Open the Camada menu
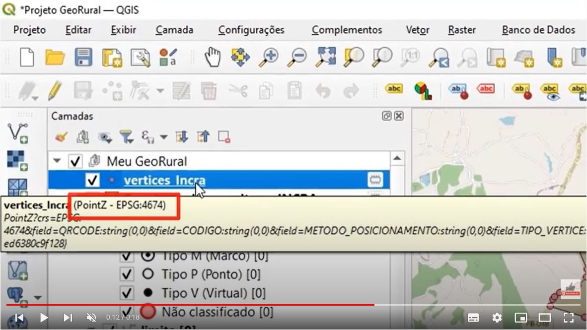 (174, 30)
